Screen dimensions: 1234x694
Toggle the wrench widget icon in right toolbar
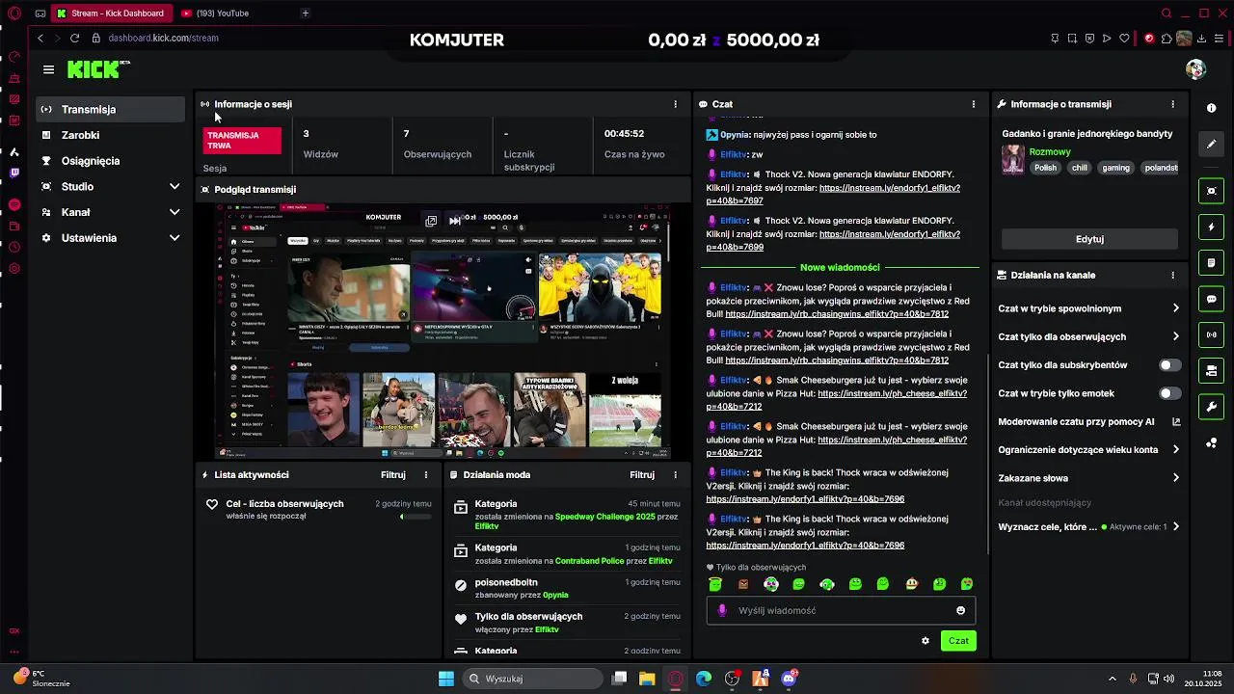coord(1212,407)
